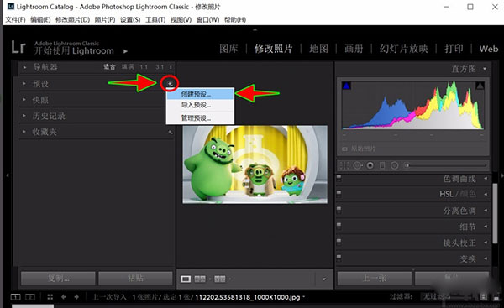The image size is (504, 308).
Task: Go back with the filmstrip left arrow
Action: click(x=63, y=297)
